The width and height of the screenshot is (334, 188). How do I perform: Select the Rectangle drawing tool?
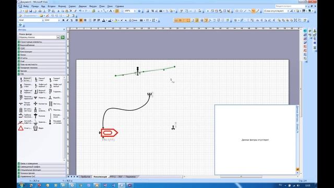click(236, 11)
